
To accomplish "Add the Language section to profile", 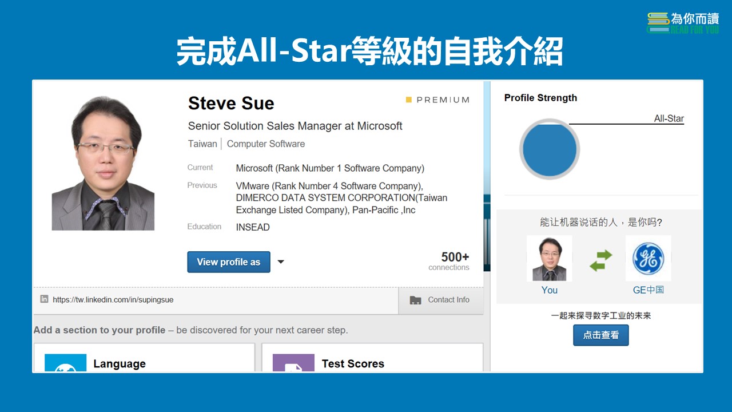I will pos(119,364).
